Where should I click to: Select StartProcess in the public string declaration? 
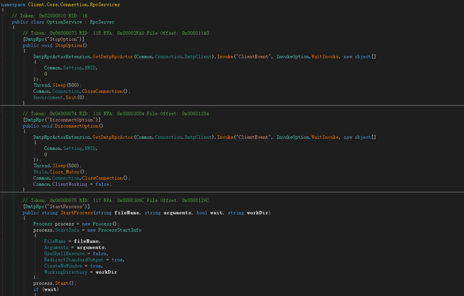76,213
